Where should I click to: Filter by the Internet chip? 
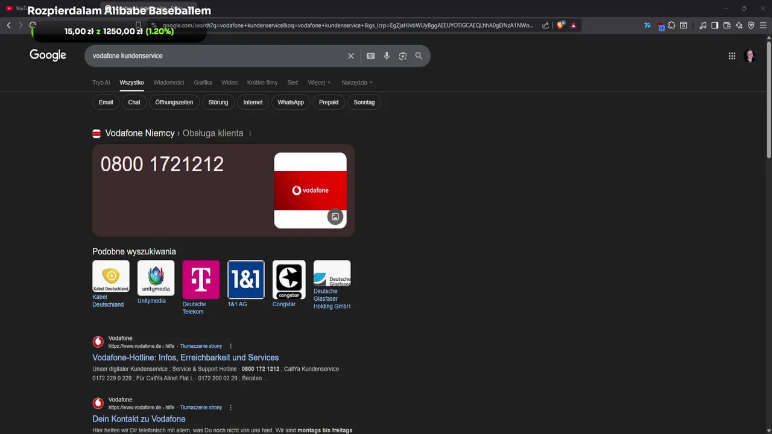point(253,102)
